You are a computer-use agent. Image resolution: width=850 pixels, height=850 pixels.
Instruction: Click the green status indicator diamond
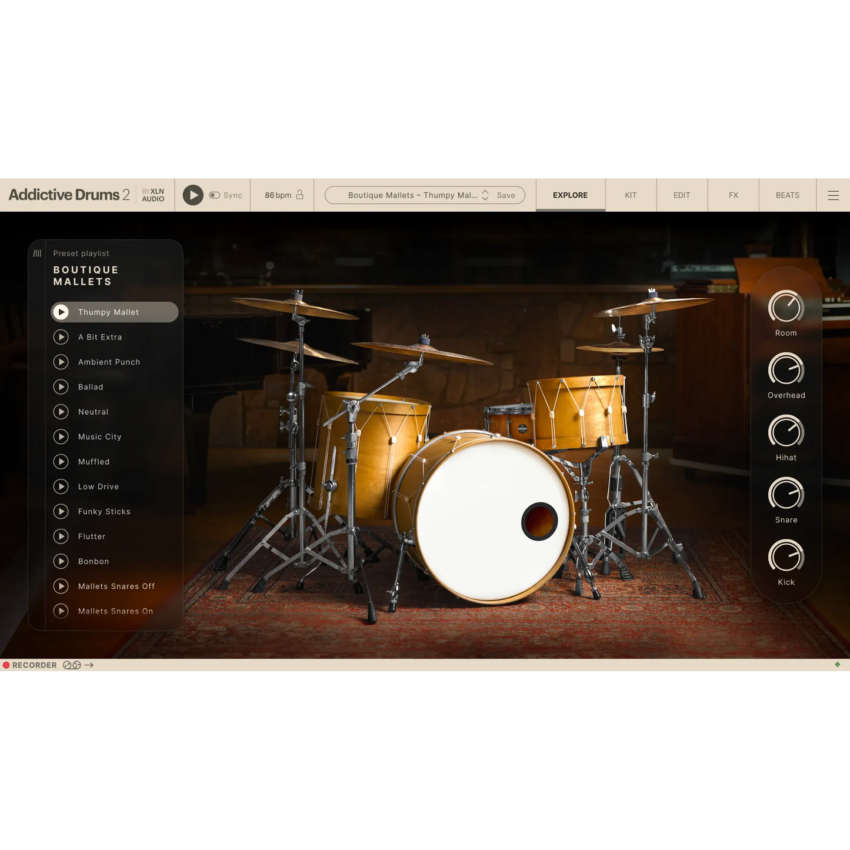pos(838,665)
